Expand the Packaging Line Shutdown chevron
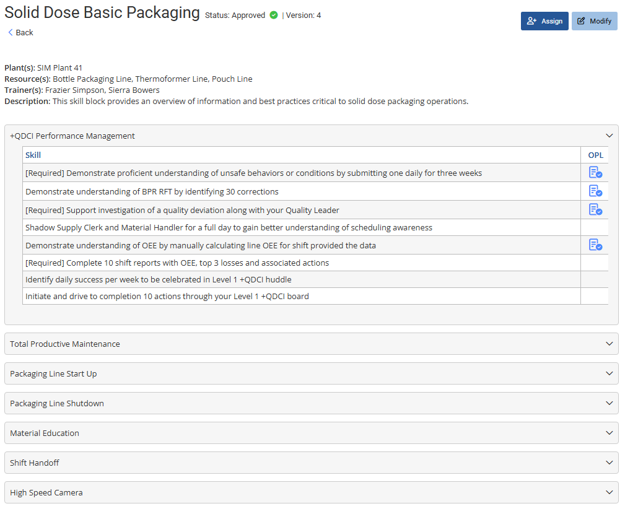The height and width of the screenshot is (514, 625). click(x=609, y=403)
